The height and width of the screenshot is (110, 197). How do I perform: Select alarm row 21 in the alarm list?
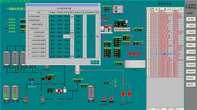pyautogui.click(x=165, y=54)
